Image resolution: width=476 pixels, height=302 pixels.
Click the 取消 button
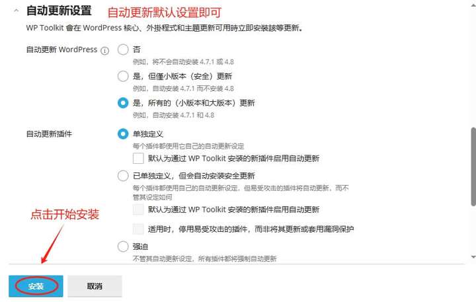point(95,286)
